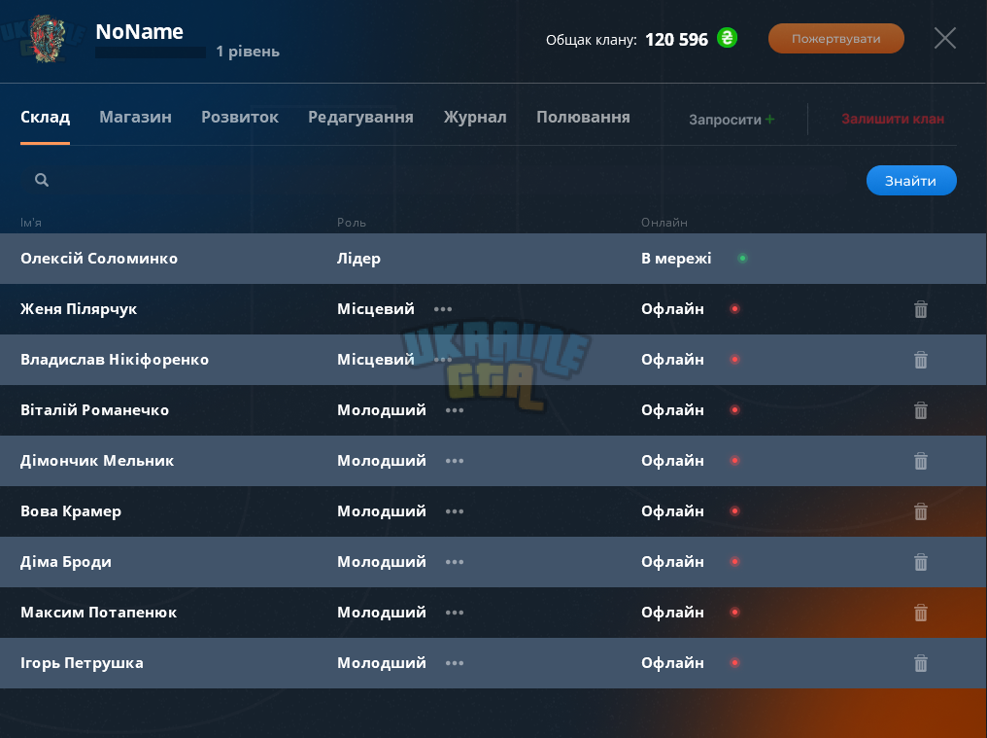Image resolution: width=987 pixels, height=738 pixels.
Task: Click the name Віталій Романечко
Action: point(94,410)
